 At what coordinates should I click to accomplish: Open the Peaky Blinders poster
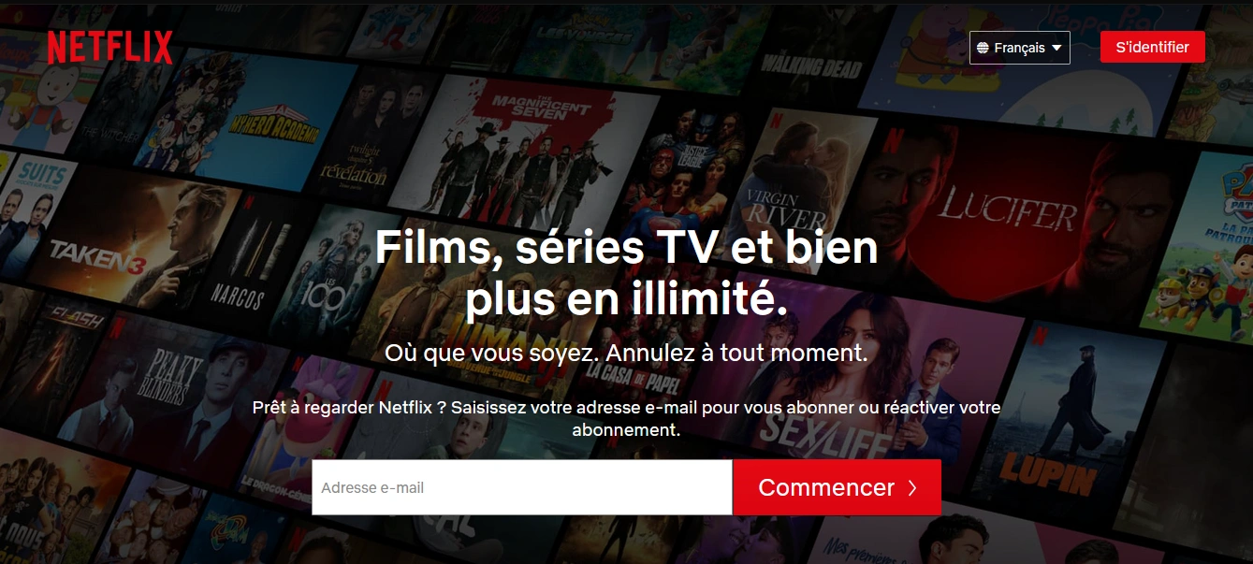coord(159,383)
